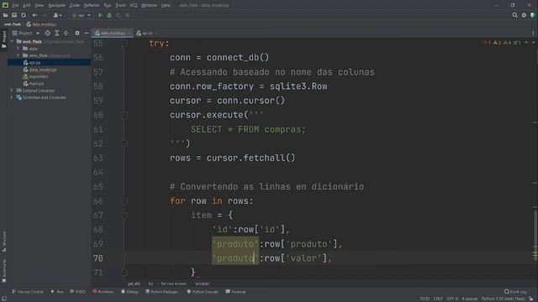Hide the Project tool window
Screen dimensions: 538x302
click(87, 34)
